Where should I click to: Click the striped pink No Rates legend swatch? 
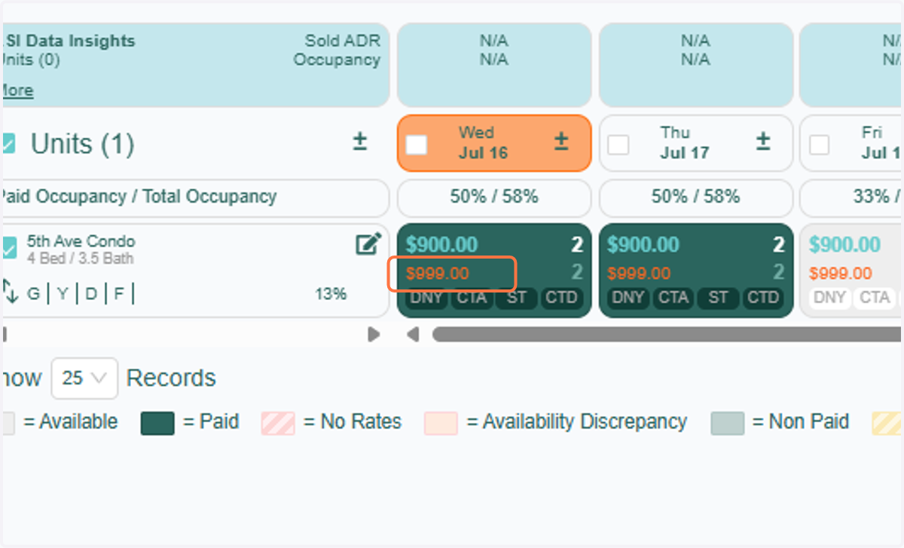[278, 424]
